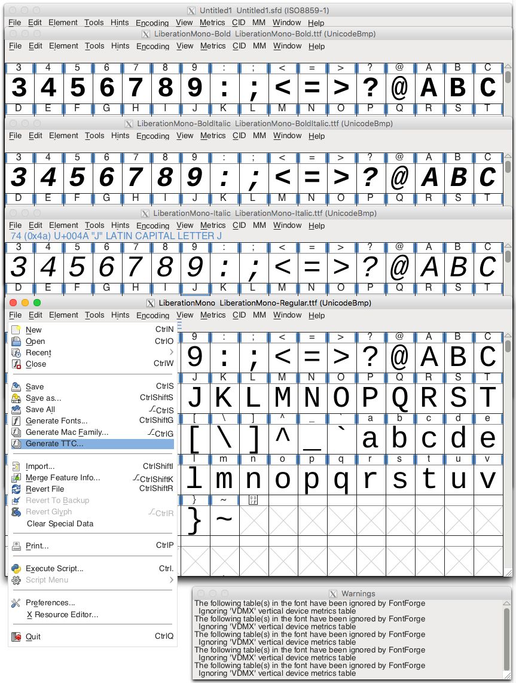Select semicolon glyph in LiberationMono-Italic window
The height and width of the screenshot is (683, 516).
253,267
